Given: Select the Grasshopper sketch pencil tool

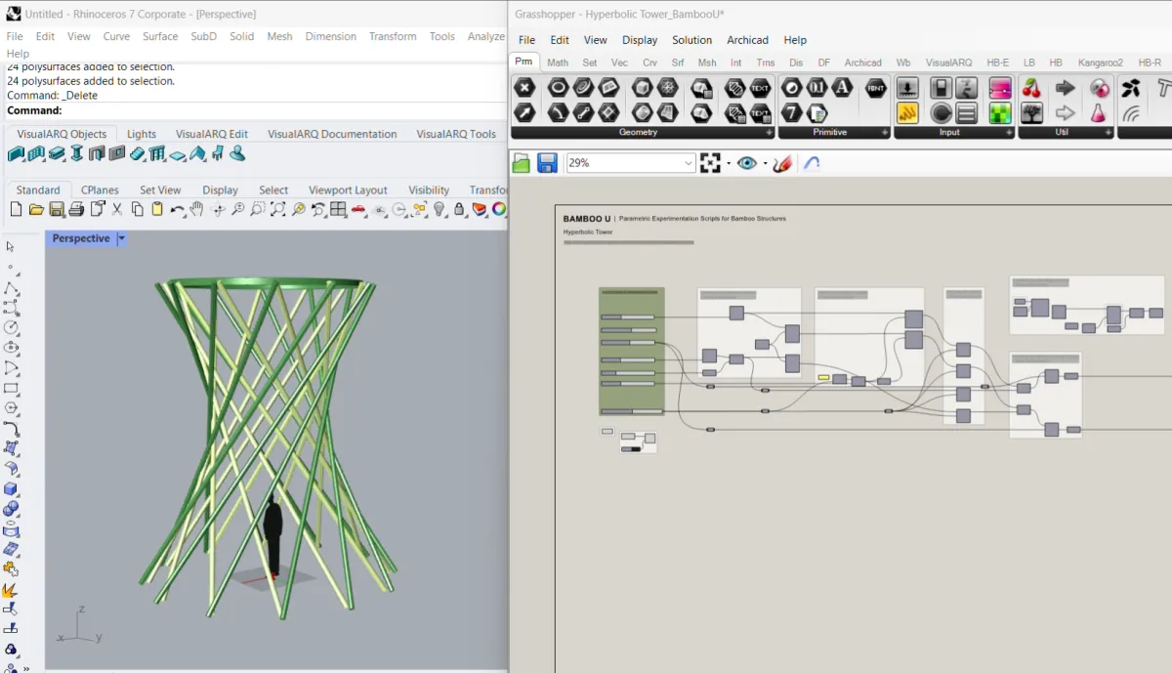Looking at the screenshot, I should [x=782, y=163].
